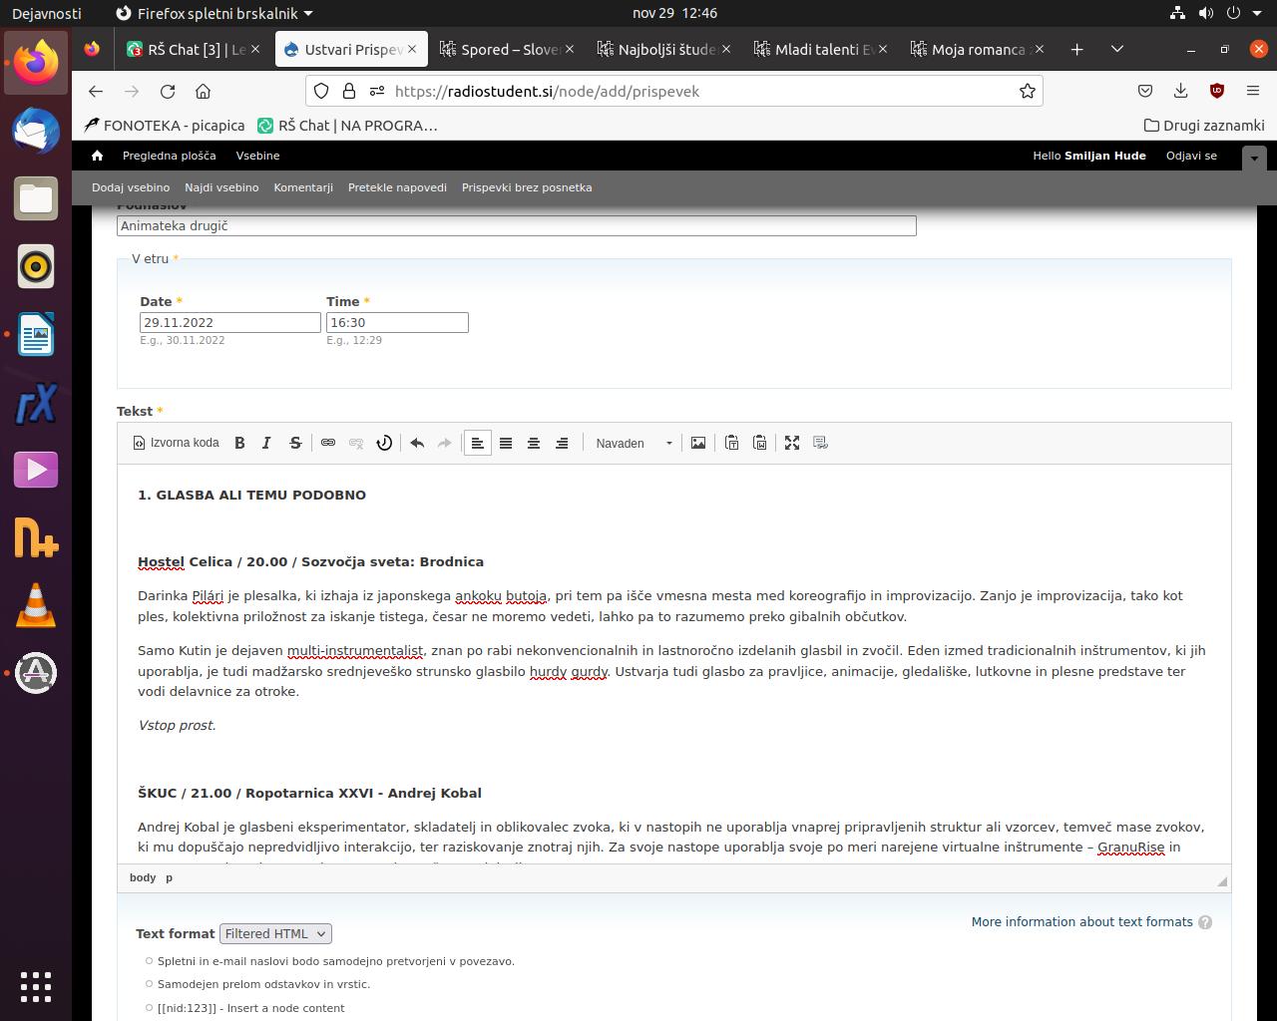This screenshot has width=1277, height=1021.
Task: Open the Komentarji admin menu item
Action: pos(303,187)
